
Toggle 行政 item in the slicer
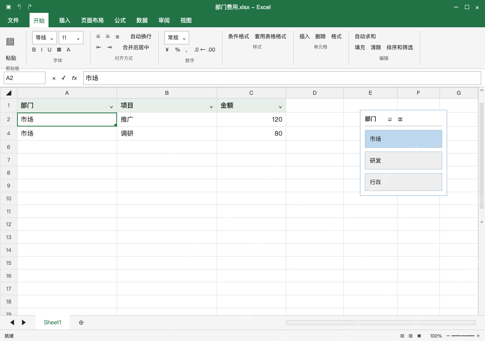pyautogui.click(x=404, y=182)
